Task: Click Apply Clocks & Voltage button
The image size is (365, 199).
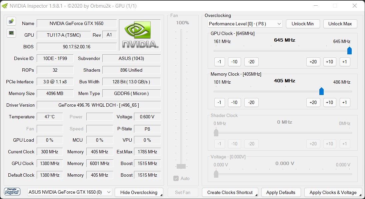Action: coord(333,192)
